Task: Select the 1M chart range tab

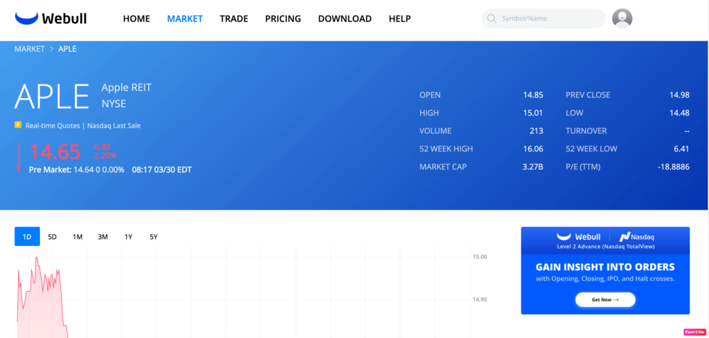Action: 78,236
